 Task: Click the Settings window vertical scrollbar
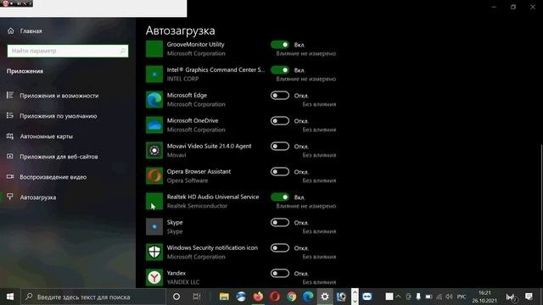point(541,207)
